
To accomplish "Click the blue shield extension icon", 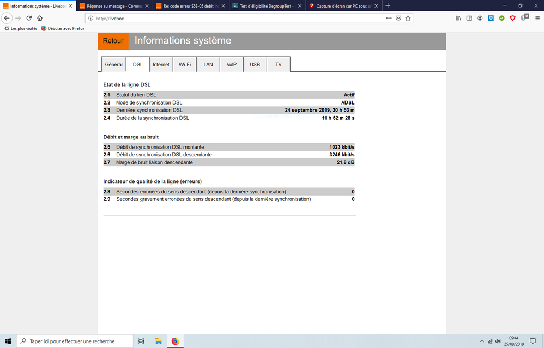I will point(491,18).
